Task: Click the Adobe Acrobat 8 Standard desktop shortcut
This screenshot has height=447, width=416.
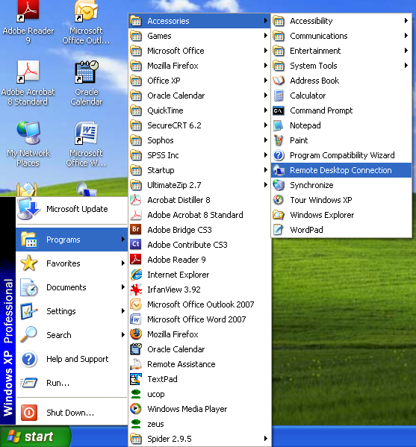Action: tap(28, 83)
